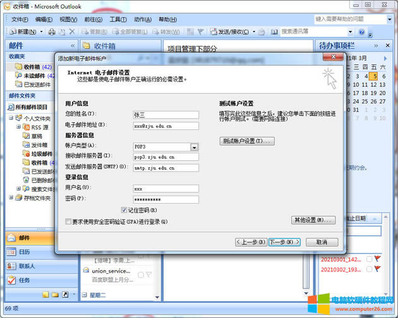Select the 垃圾邮件 (Junk mail) folder

43,153
